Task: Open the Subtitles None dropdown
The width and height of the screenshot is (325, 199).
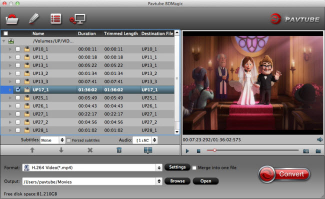Action: 52,140
